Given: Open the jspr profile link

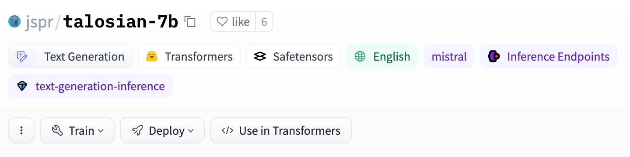Looking at the screenshot, I should pos(38,22).
